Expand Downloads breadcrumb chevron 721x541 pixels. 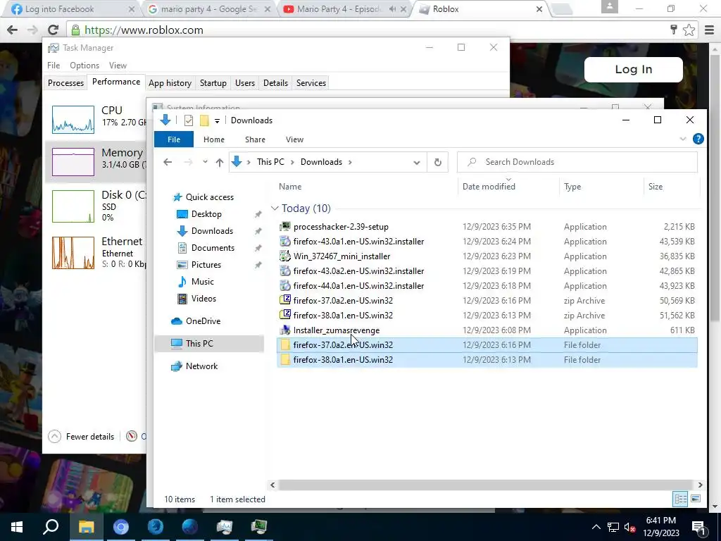tap(351, 162)
